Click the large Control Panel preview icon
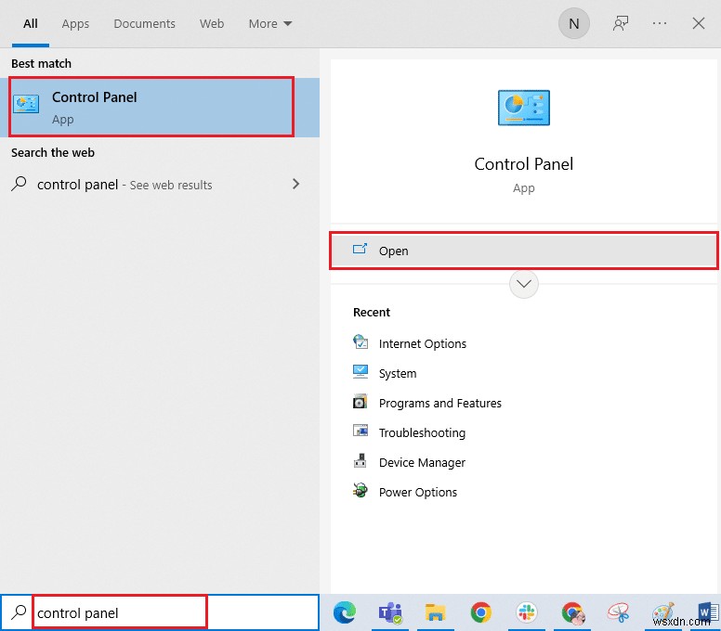This screenshot has height=631, width=721. (524, 108)
